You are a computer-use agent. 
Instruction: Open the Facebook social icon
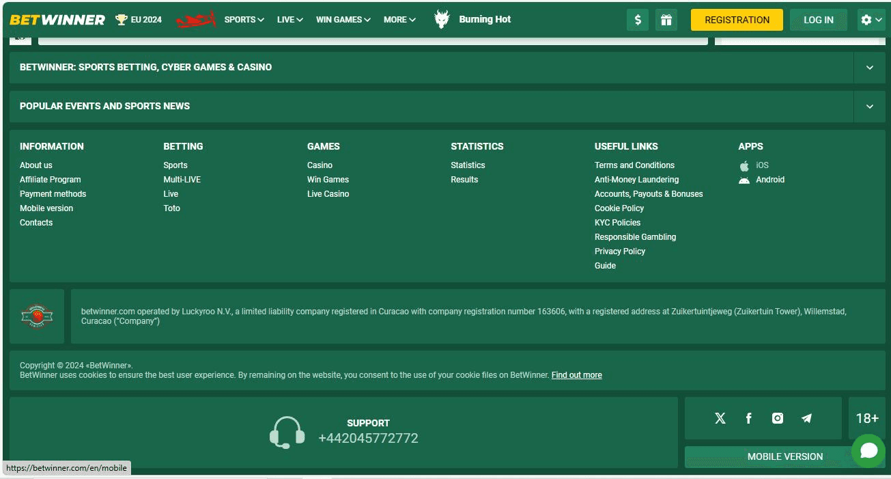click(748, 418)
